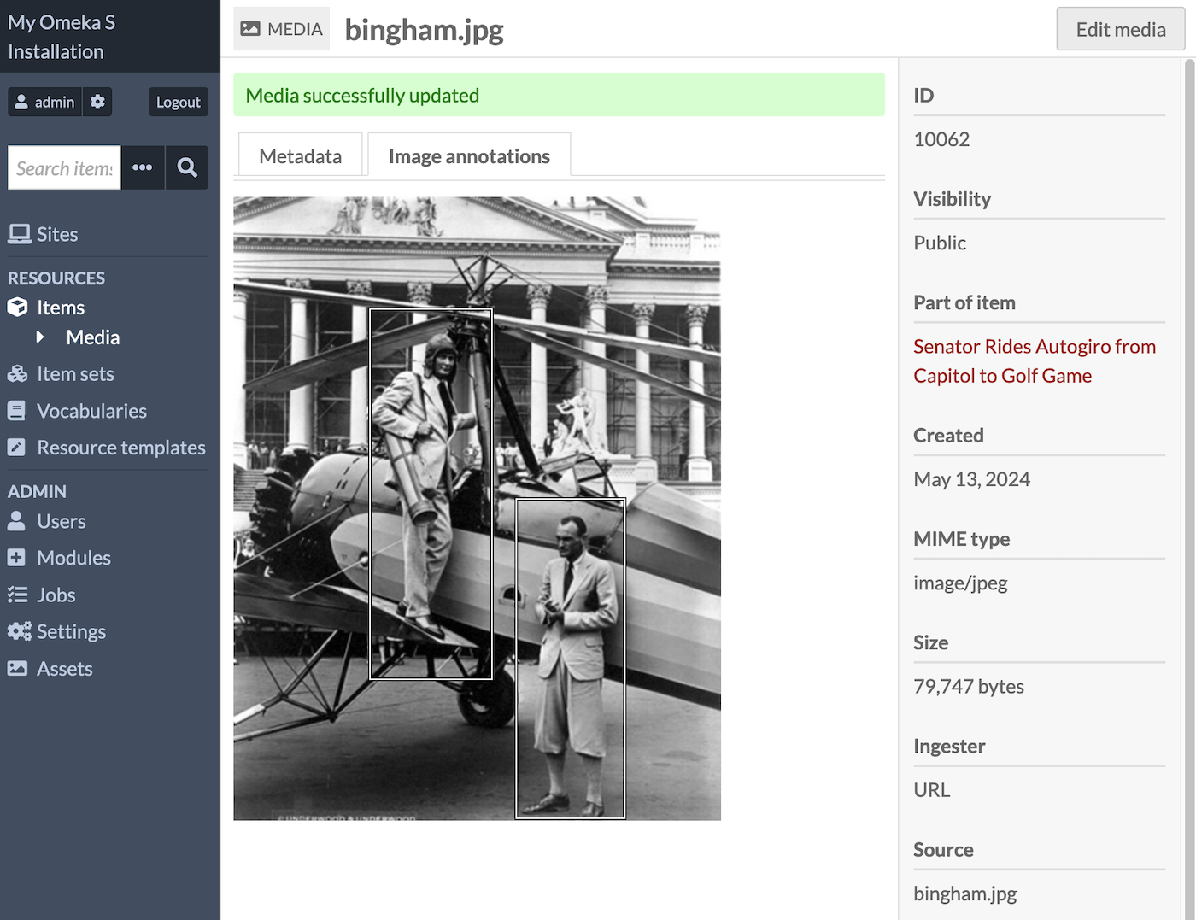Open the Media submenu entry

[93, 337]
